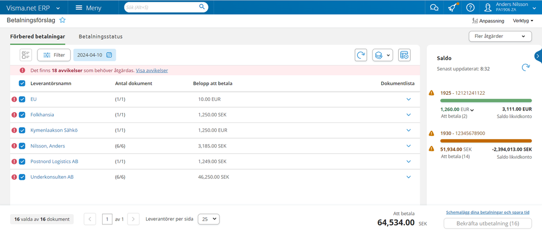Click the error icon on Postnord Logistics row

point(14,161)
